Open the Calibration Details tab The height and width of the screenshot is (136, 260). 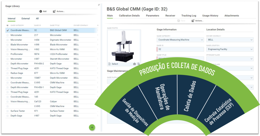coord(129,16)
